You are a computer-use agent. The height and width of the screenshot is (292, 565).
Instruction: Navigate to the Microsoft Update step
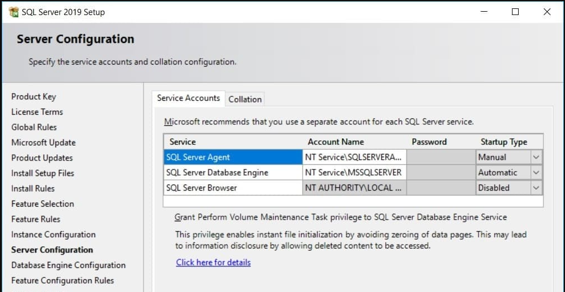(43, 143)
